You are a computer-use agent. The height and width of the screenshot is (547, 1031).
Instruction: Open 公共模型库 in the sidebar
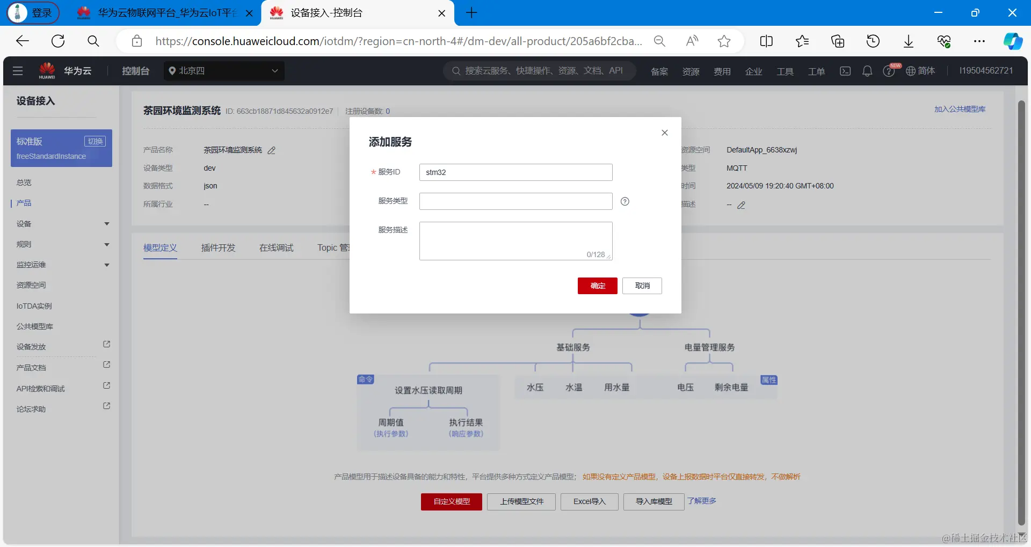pyautogui.click(x=35, y=326)
